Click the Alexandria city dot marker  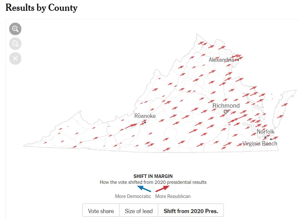click(238, 60)
